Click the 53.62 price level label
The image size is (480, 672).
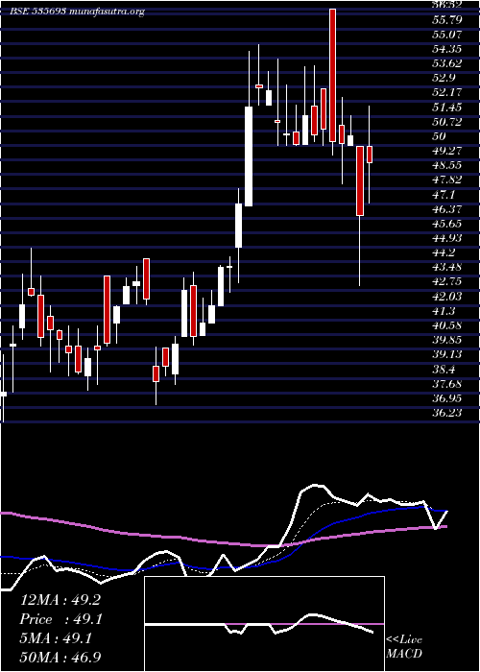point(446,63)
